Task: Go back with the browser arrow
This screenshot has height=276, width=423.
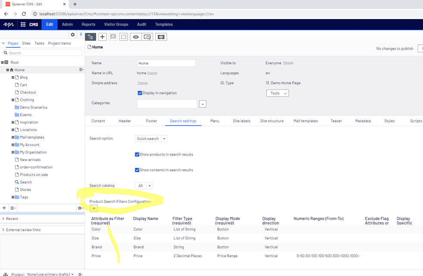Action: tap(6, 14)
